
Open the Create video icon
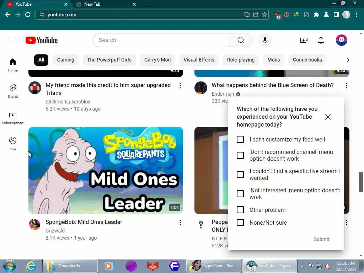[304, 40]
